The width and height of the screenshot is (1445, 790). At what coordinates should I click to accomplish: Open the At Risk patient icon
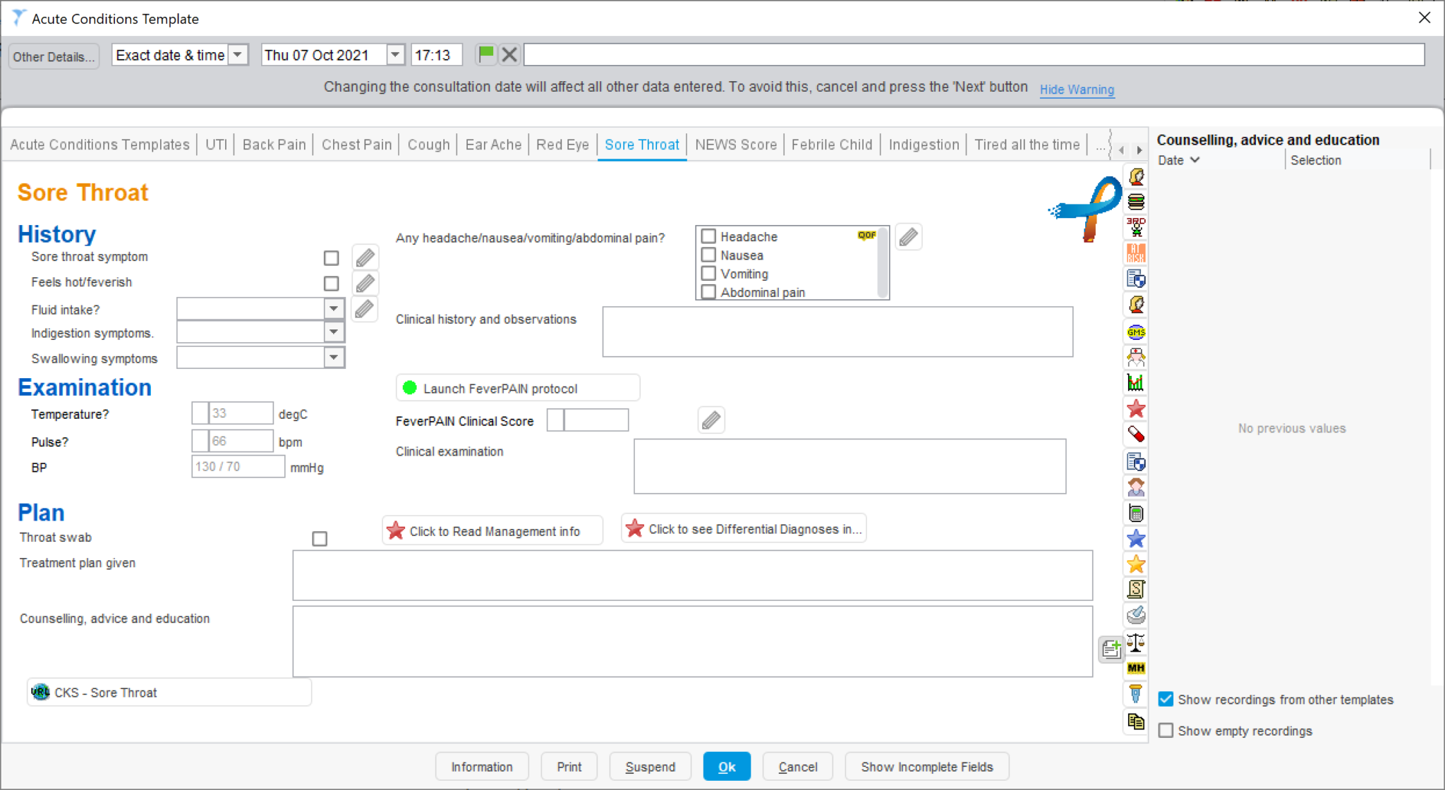1136,253
